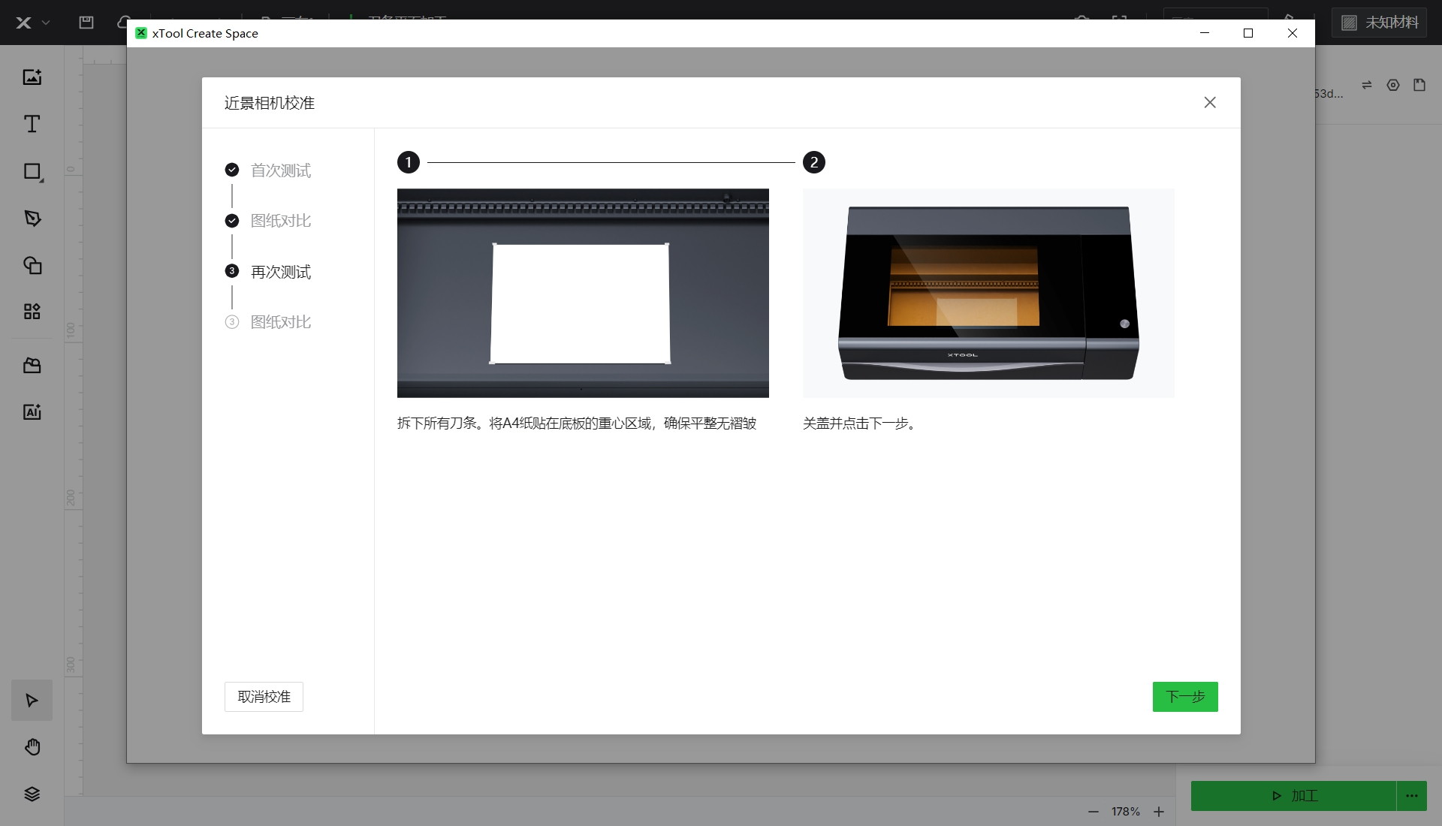Open the shapes combine tool
Image resolution: width=1442 pixels, height=826 pixels.
pos(32,265)
